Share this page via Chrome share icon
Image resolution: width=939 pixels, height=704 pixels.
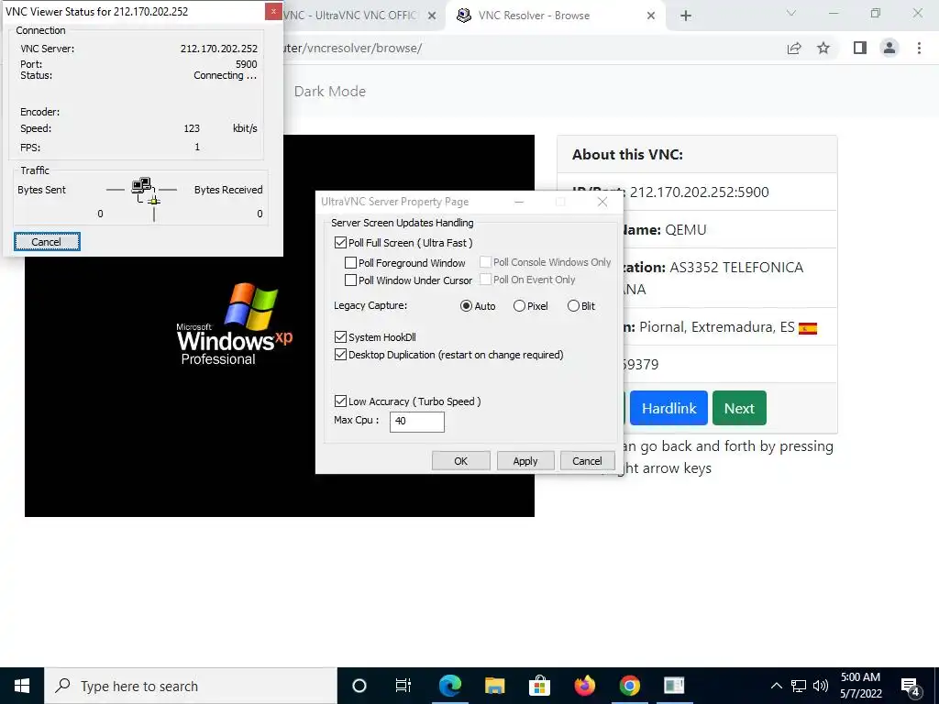point(794,48)
